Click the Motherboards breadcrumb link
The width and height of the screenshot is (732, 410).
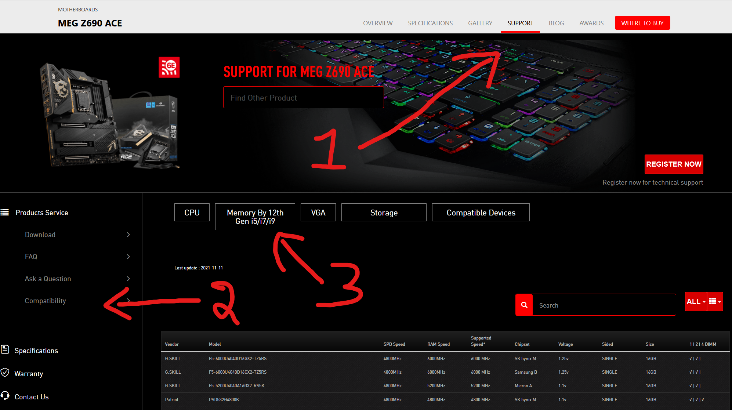click(78, 10)
